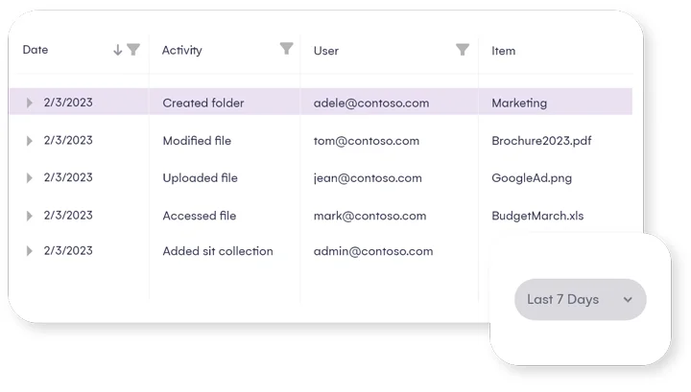This screenshot has width=691, height=392.
Task: Click the Date column header
Action: (36, 50)
